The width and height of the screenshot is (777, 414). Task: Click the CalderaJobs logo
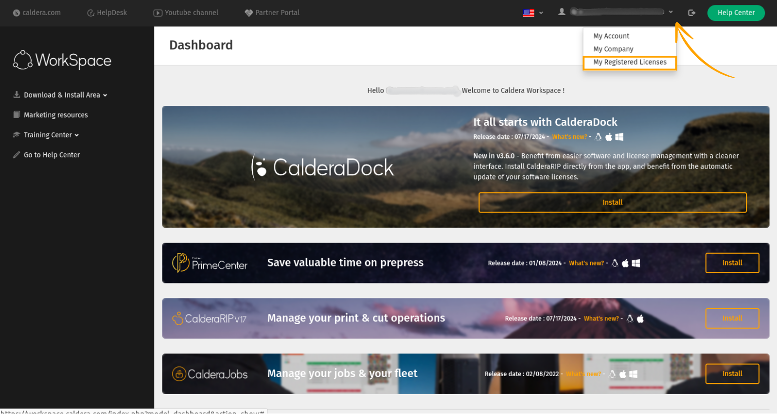point(210,374)
